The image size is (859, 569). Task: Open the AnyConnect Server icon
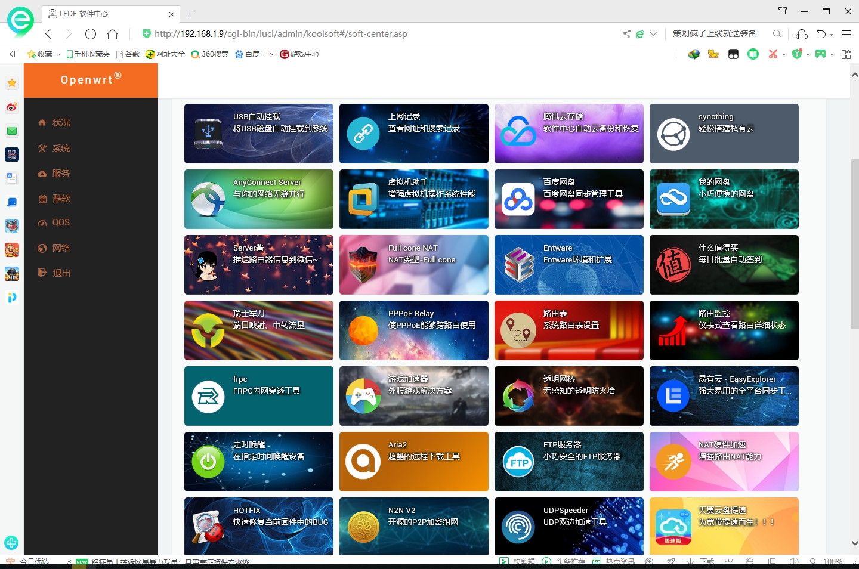(x=208, y=199)
